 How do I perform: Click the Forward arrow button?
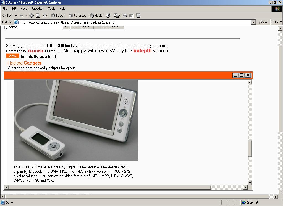[21, 16]
